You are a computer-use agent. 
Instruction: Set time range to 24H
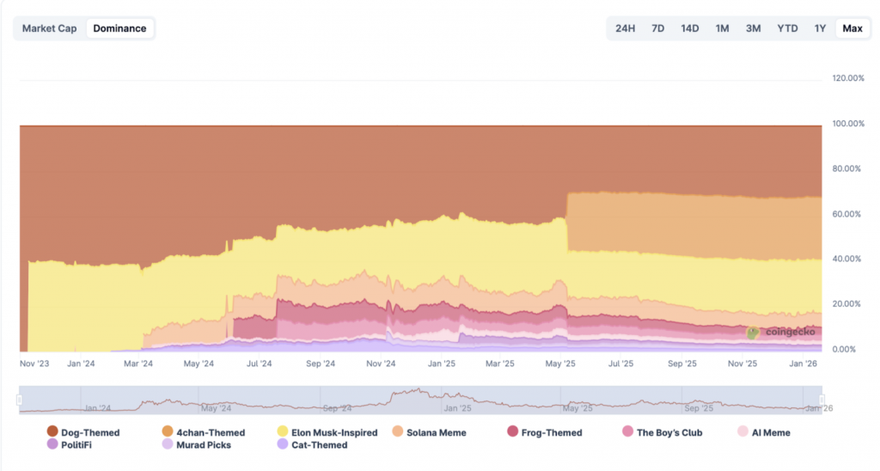pos(625,28)
